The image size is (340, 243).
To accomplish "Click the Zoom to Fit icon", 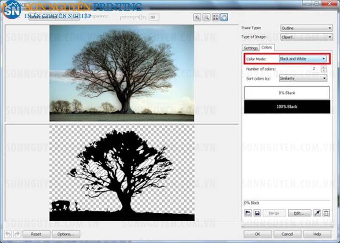I will click(x=215, y=17).
